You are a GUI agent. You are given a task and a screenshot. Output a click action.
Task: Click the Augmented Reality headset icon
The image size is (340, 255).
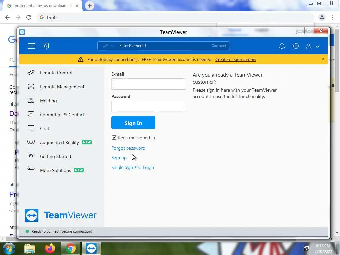click(31, 142)
